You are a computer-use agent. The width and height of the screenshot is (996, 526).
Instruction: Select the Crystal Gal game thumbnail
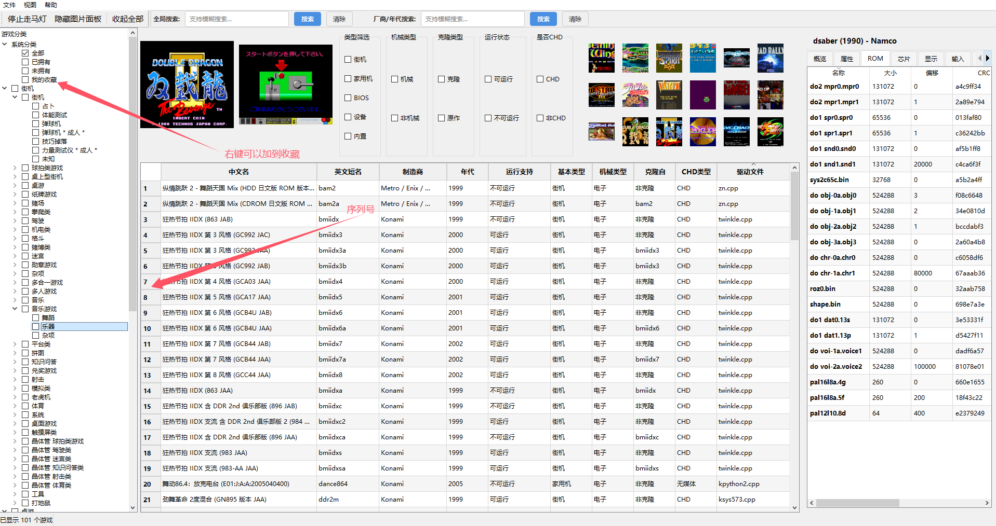[x=601, y=132]
